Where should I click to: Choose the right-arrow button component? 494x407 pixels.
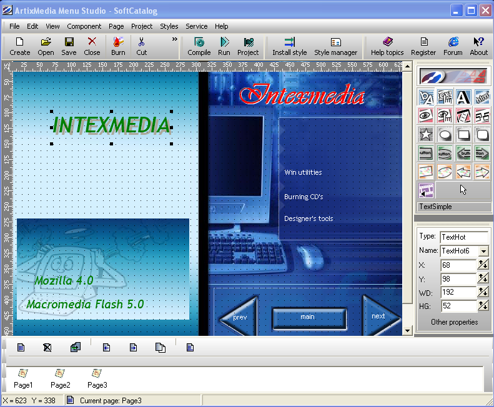coord(482,154)
